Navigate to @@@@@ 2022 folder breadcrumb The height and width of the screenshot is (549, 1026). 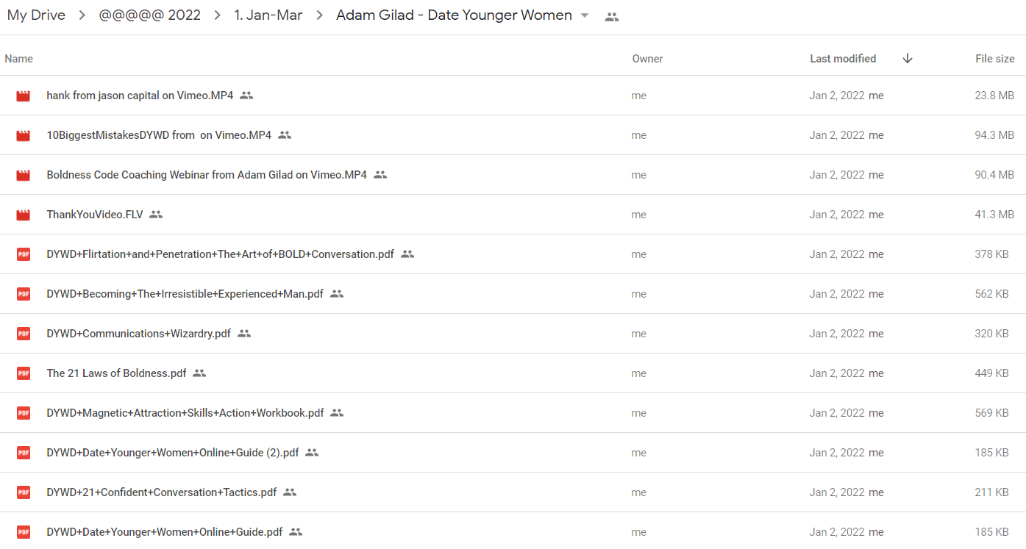tap(150, 15)
